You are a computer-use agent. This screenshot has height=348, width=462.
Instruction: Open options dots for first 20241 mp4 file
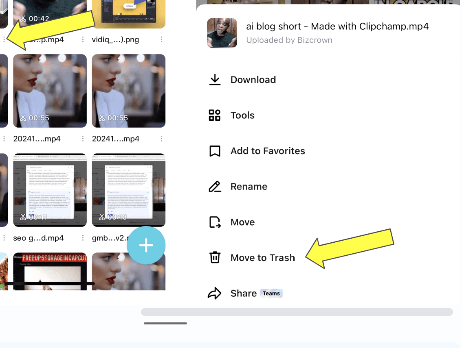pyautogui.click(x=83, y=139)
